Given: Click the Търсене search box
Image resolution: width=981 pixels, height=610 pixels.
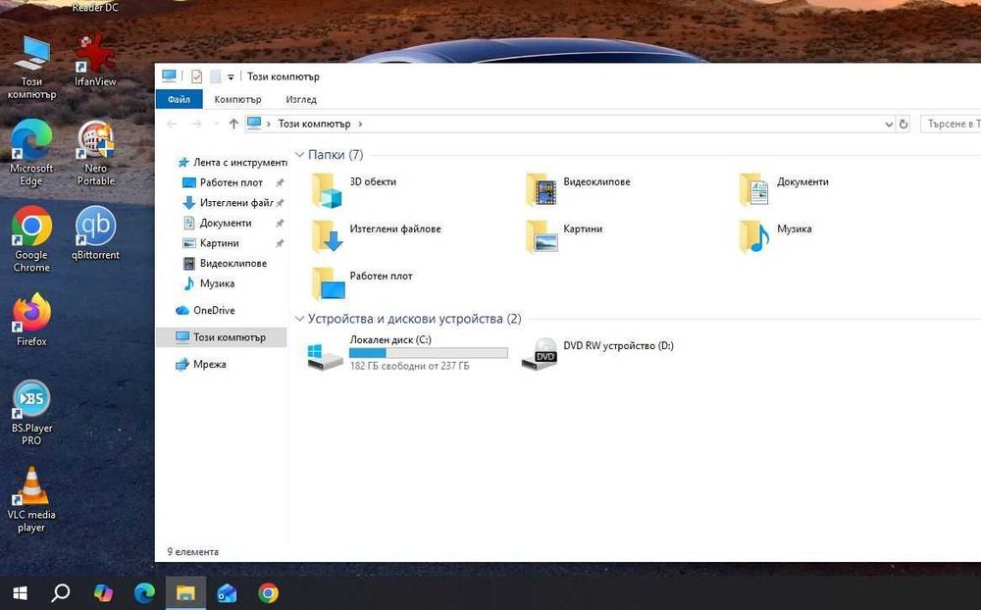Looking at the screenshot, I should (951, 124).
